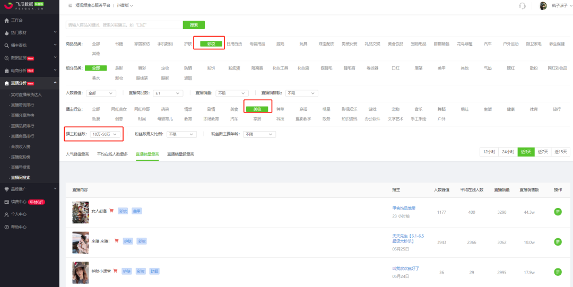Viewport: 573px width, 287px height.
Task: Switch to 人气峰值最高 tab
Action: click(77, 154)
